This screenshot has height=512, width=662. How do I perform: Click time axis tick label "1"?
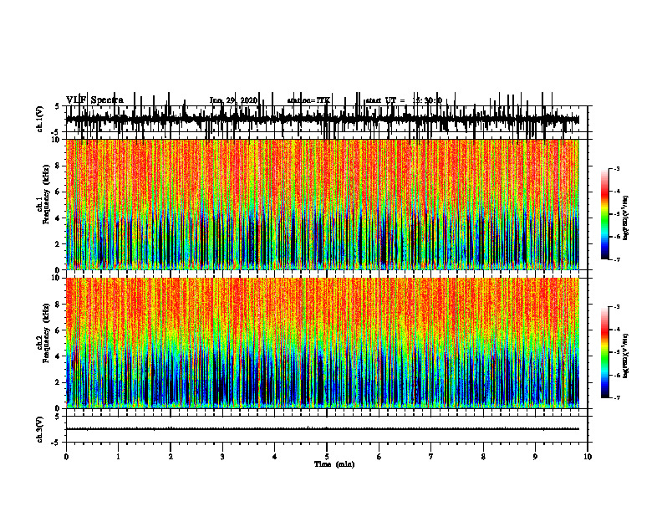click(x=118, y=457)
